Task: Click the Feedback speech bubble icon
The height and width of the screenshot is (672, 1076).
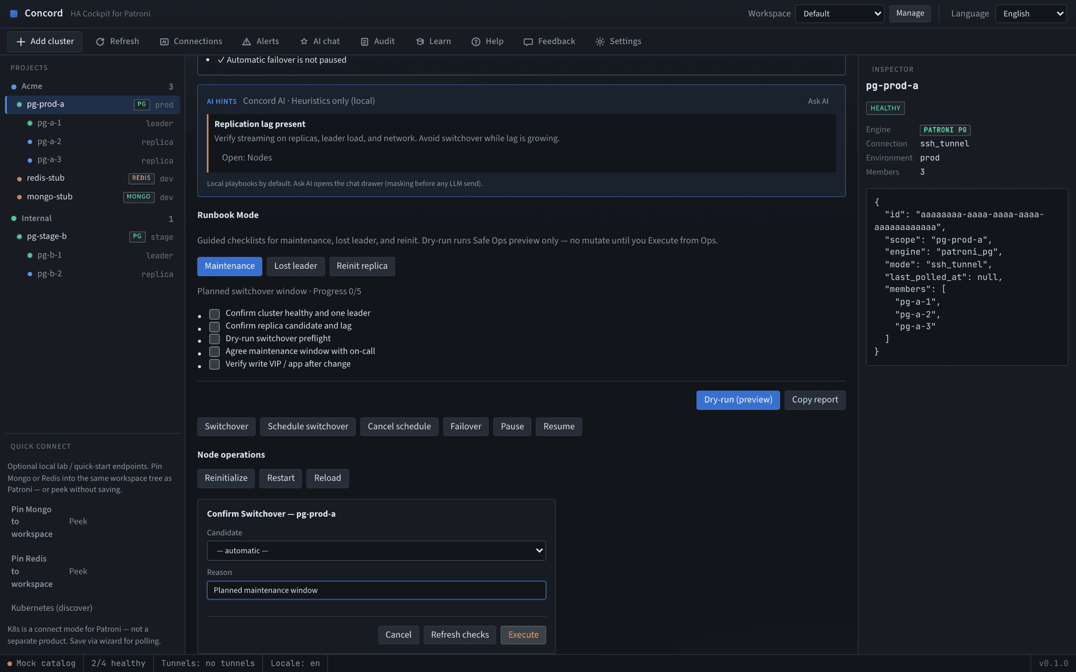Action: coord(528,41)
